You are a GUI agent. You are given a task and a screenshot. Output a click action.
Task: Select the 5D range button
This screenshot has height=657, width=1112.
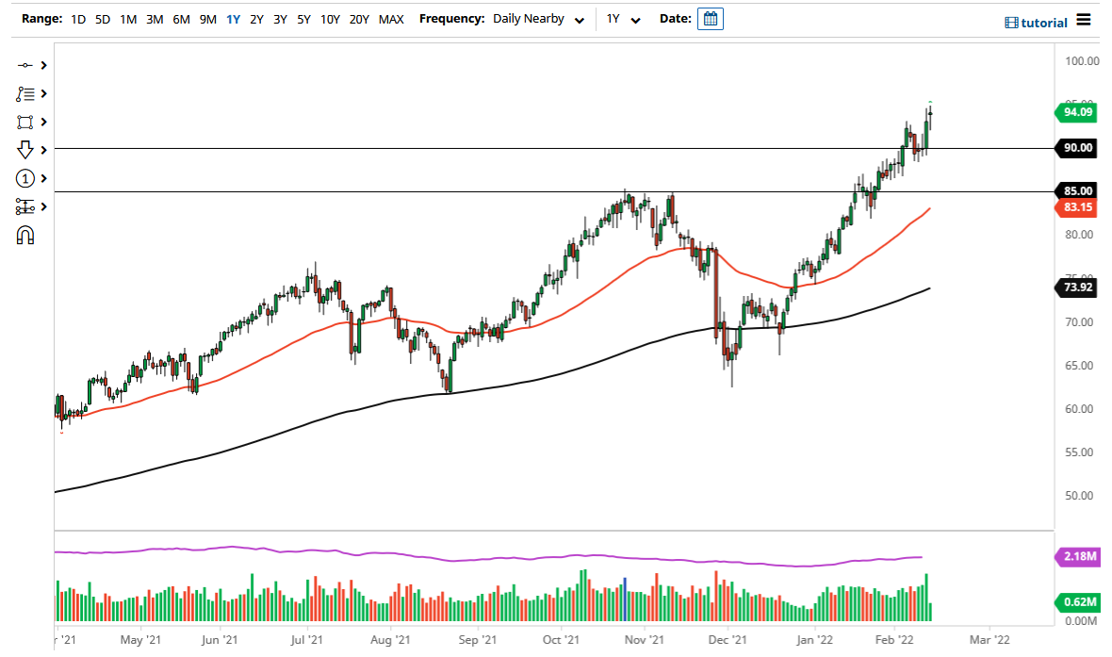pos(103,18)
